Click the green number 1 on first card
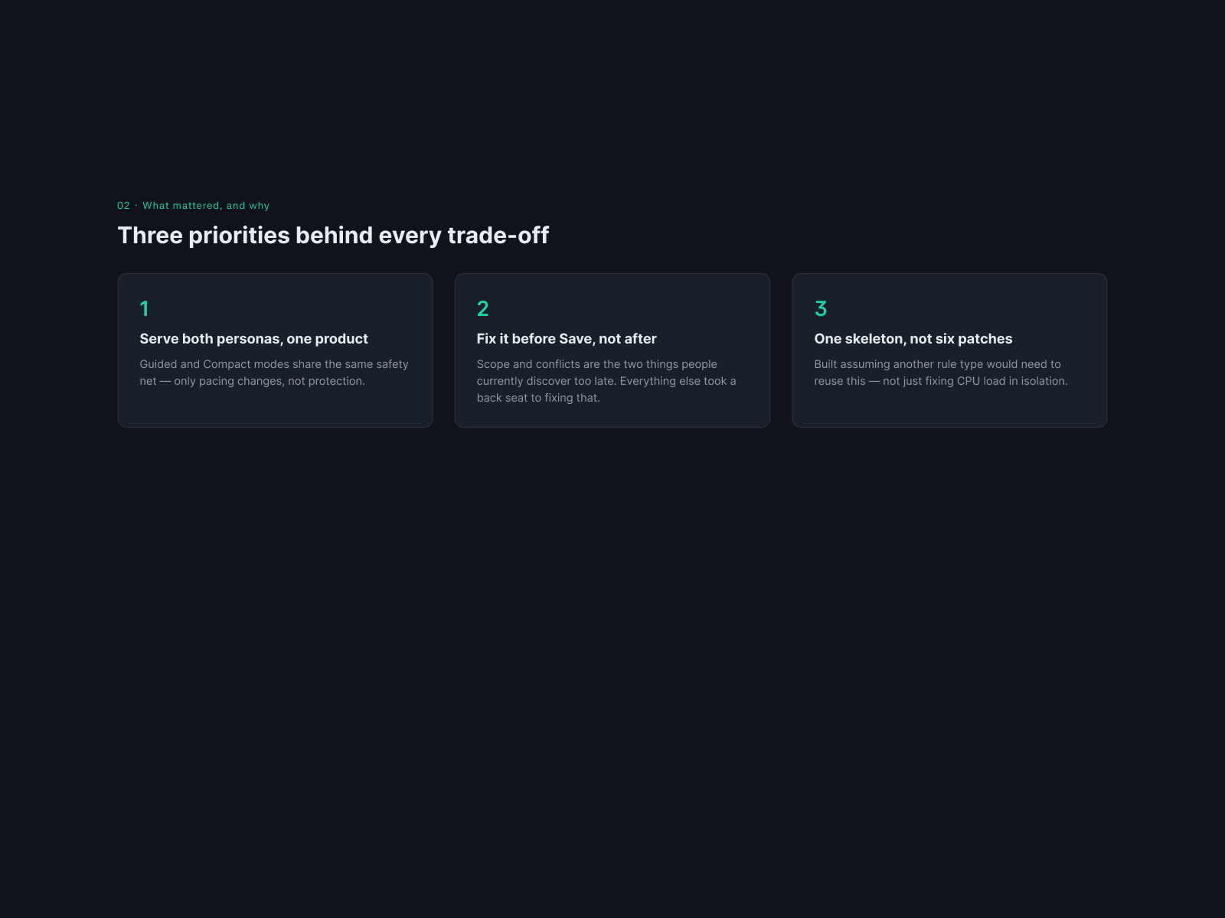This screenshot has width=1225, height=918. pyautogui.click(x=144, y=308)
